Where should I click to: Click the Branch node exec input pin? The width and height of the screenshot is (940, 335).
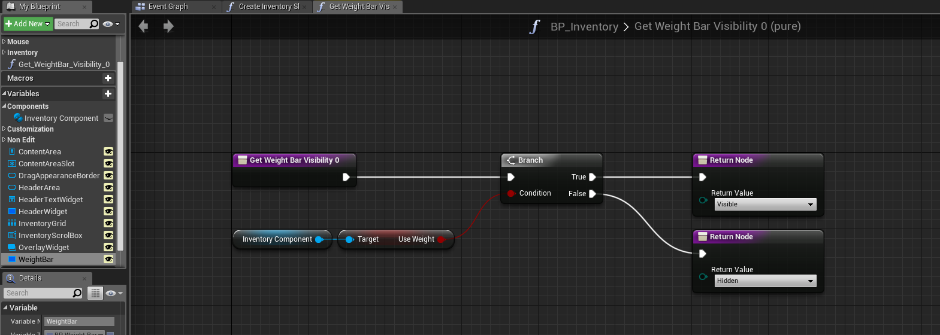pyautogui.click(x=510, y=177)
